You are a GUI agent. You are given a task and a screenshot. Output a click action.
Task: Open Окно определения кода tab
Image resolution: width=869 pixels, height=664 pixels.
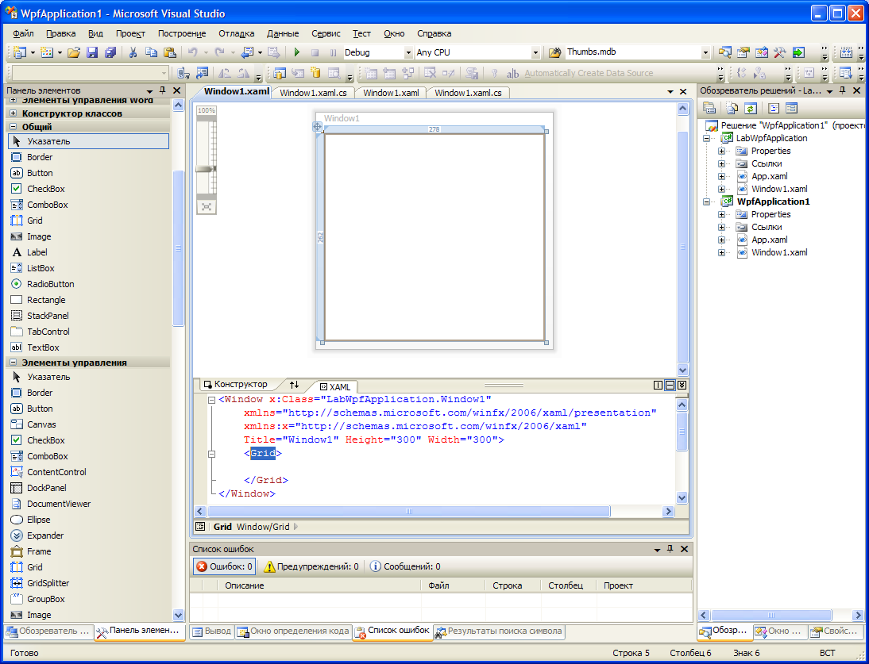tap(294, 631)
